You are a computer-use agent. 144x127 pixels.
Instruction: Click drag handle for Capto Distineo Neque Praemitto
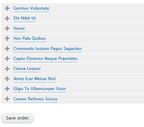tap(7, 59)
